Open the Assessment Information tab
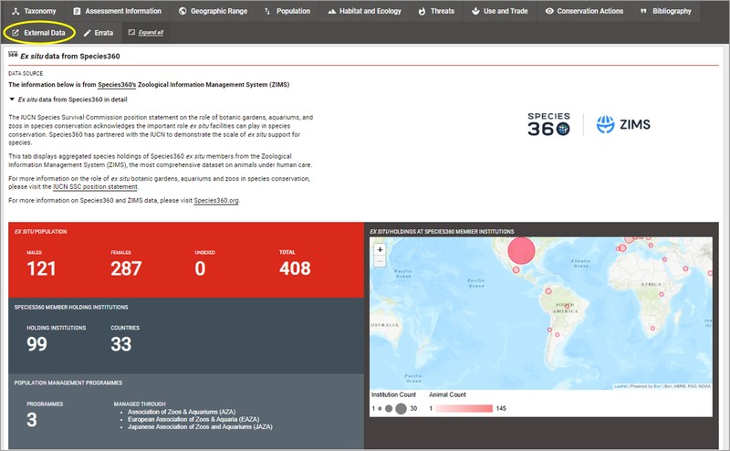 [117, 11]
